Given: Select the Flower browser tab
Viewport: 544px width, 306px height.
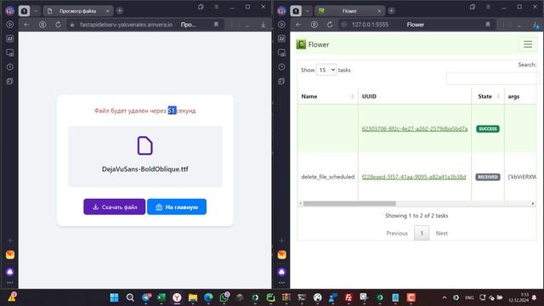Looking at the screenshot, I should click(349, 11).
